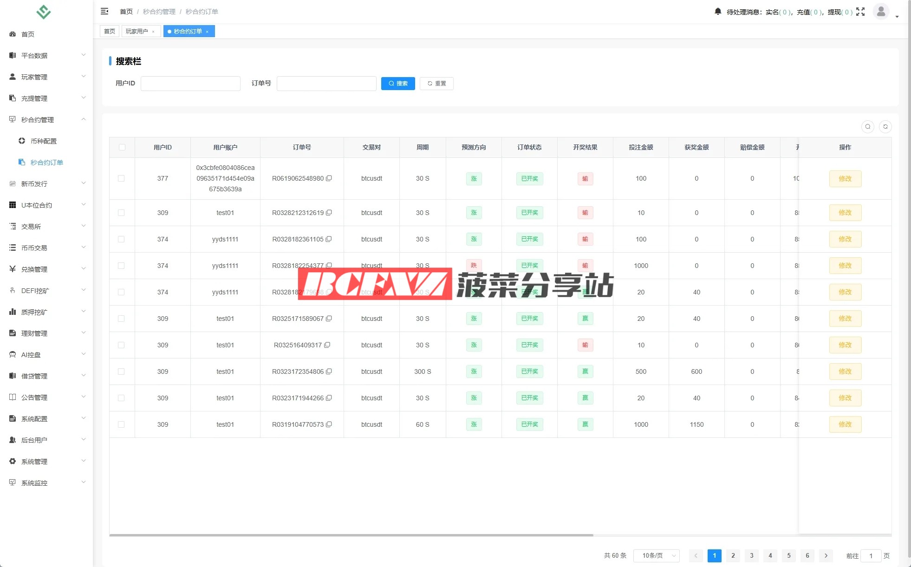Click the round refresh icon above the table
Image resolution: width=911 pixels, height=567 pixels.
pos(885,126)
